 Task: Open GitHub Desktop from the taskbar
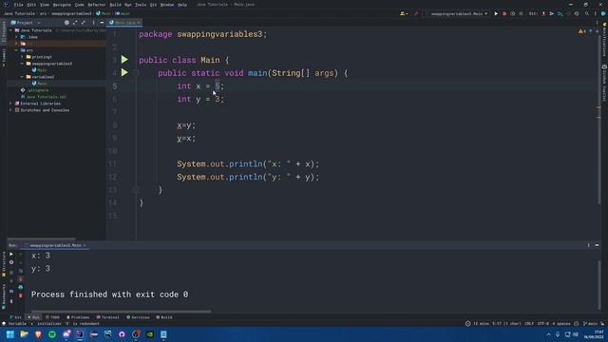tap(122, 334)
